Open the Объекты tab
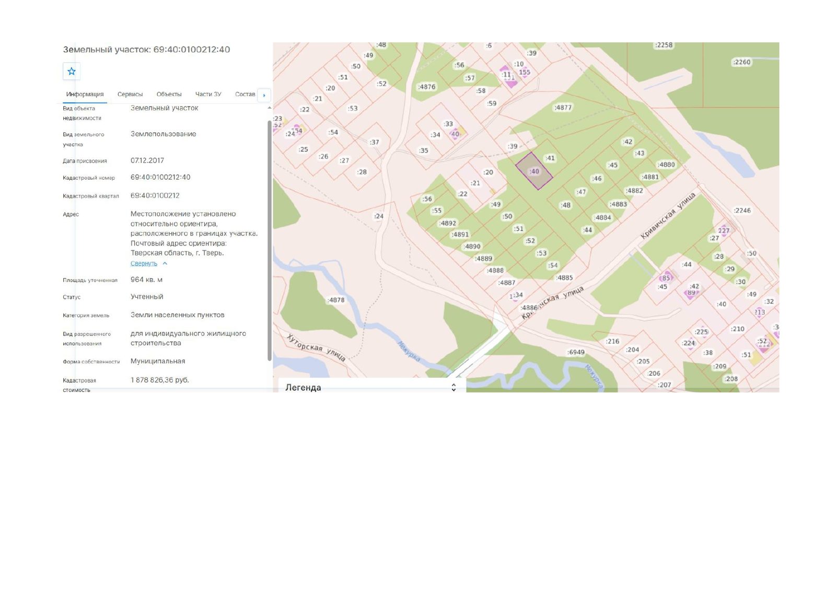The width and height of the screenshot is (836, 591). point(169,95)
